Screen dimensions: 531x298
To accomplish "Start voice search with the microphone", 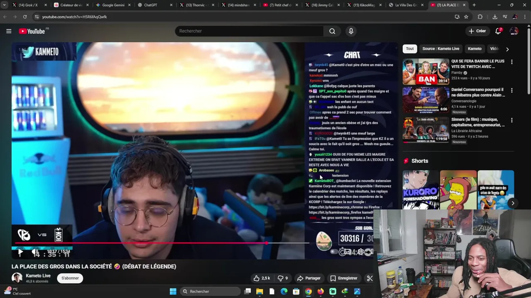I will tap(351, 31).
